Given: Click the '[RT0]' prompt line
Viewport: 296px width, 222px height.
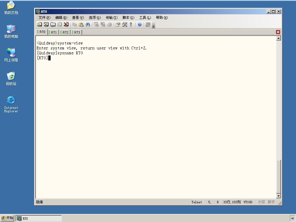Looking at the screenshot, I should tap(42, 58).
